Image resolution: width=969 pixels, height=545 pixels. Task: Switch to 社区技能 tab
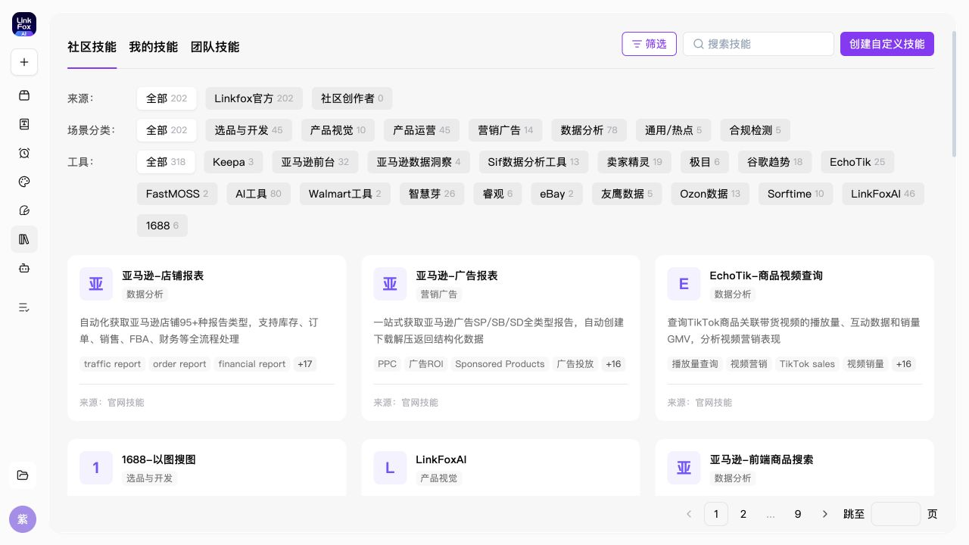pyautogui.click(x=92, y=47)
